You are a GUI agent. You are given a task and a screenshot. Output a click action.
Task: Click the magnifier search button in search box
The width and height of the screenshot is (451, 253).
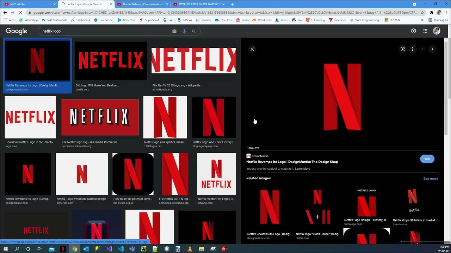click(193, 31)
